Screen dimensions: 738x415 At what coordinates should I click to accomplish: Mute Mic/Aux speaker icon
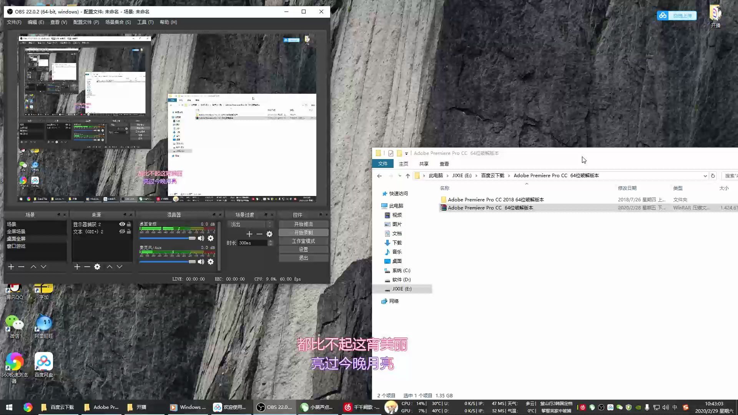pyautogui.click(x=201, y=262)
